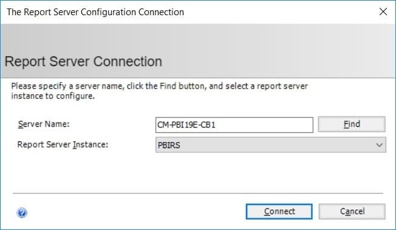Place cursor after CM-PBI19E-CB1 text
Viewport: 396px width, 230px height.
coord(217,125)
